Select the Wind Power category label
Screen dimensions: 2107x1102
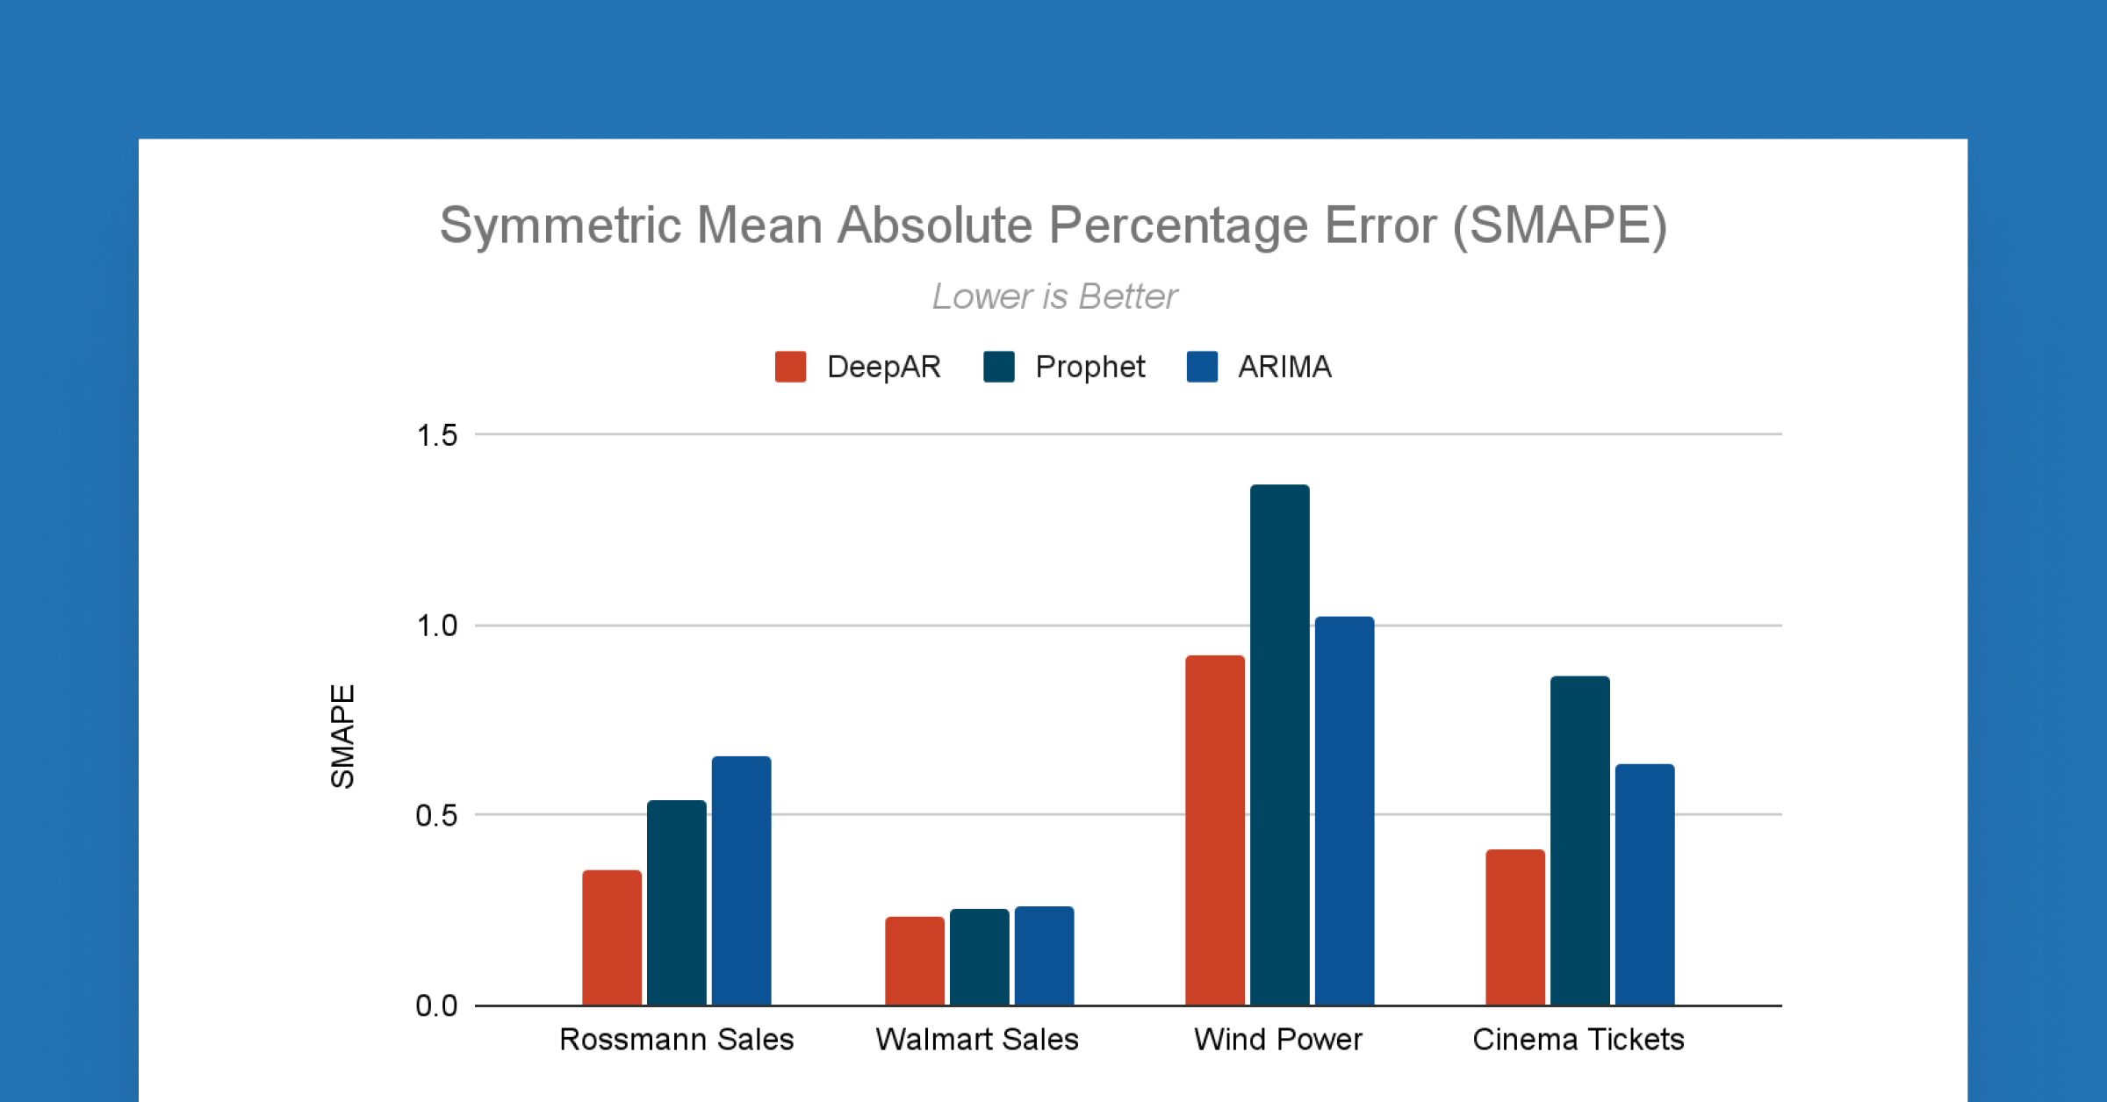tap(1277, 1040)
